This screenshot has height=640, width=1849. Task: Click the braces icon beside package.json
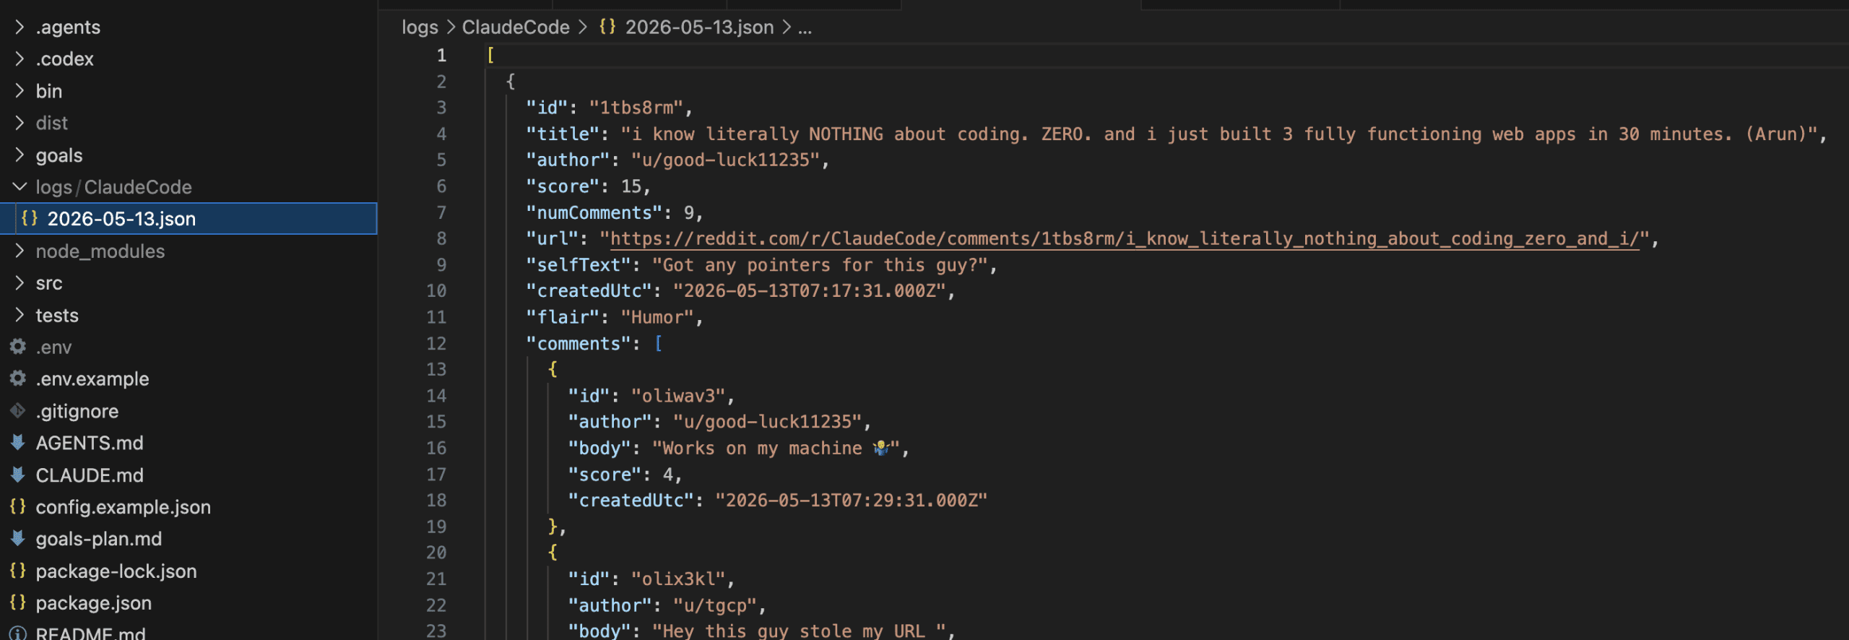pos(18,602)
